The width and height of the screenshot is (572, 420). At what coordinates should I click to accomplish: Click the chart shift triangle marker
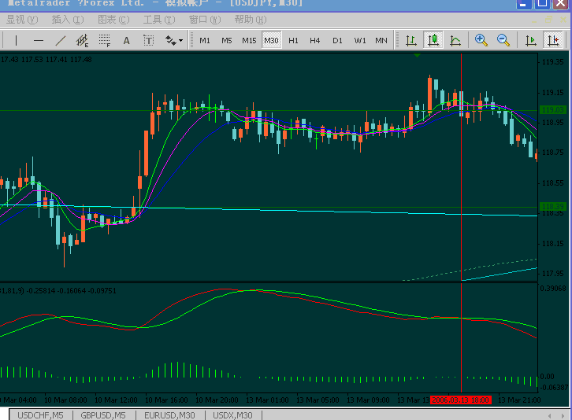pos(418,55)
